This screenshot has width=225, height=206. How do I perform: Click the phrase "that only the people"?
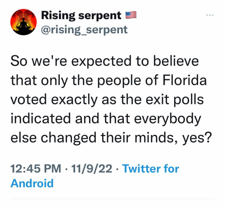(76, 81)
